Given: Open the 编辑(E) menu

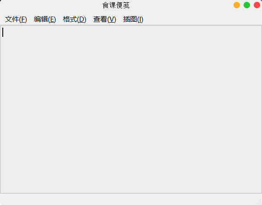Looking at the screenshot, I should (45, 19).
